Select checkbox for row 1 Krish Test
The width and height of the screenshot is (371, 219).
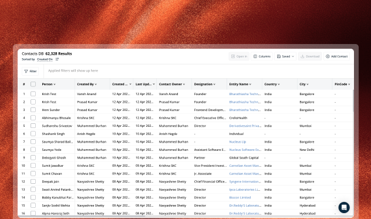pyautogui.click(x=33, y=94)
